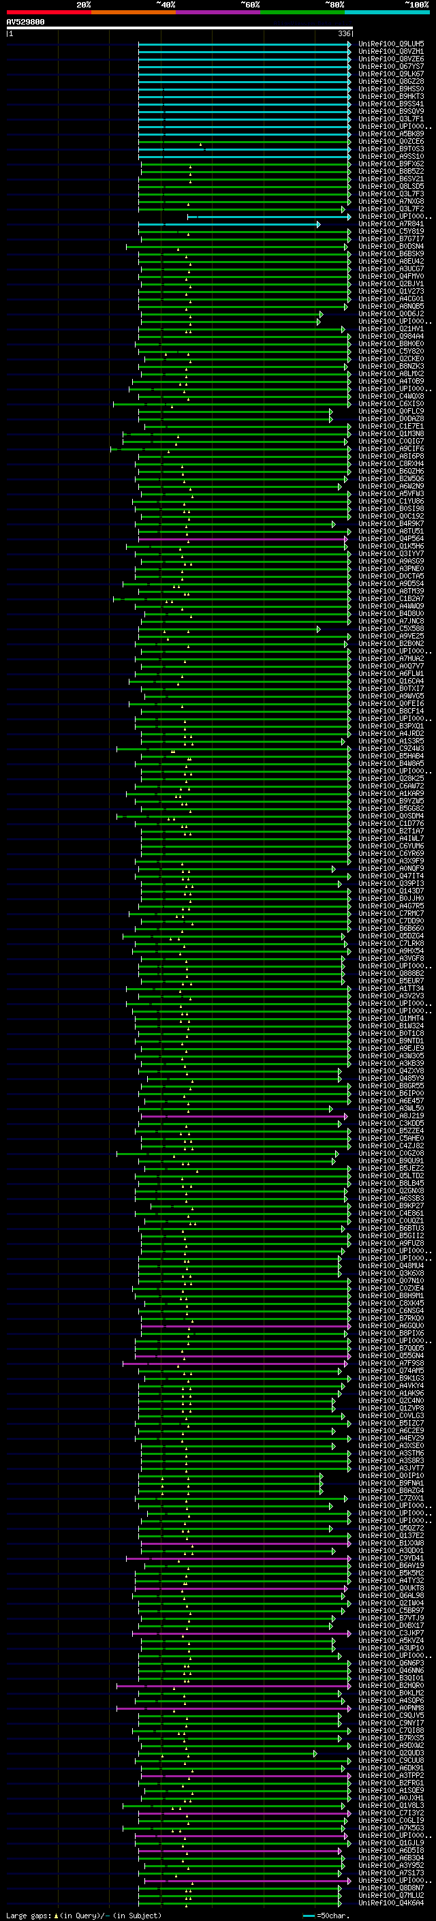The width and height of the screenshot is (436, 1921).
Task: Select hit label UniRef100_A7NXG8
Action: (391, 201)
